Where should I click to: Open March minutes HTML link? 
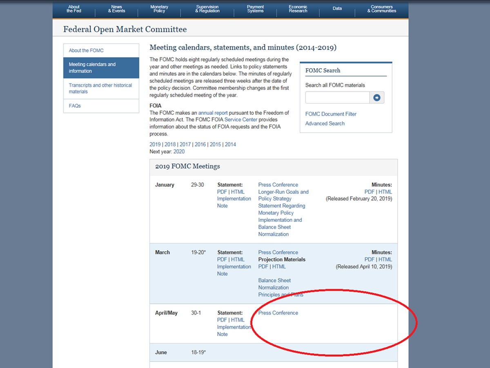pyautogui.click(x=385, y=259)
